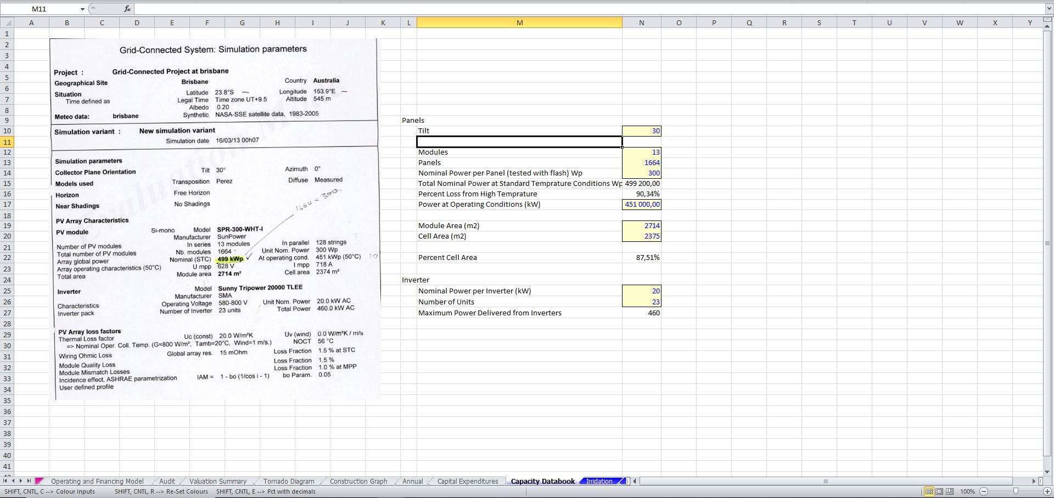This screenshot has width=1054, height=498.
Task: Select the Panels value cell 1664
Action: click(641, 162)
